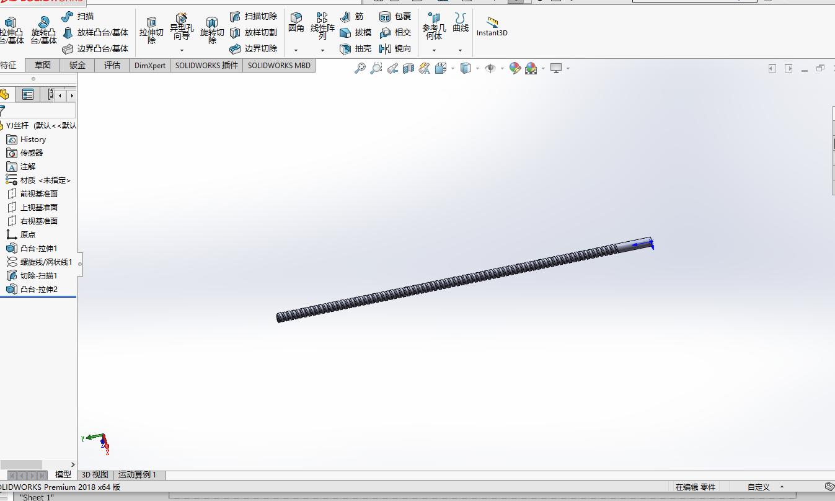Image resolution: width=835 pixels, height=501 pixels.
Task: Select the 螺旋线/涡状线1 helix feature
Action: pyautogui.click(x=39, y=262)
